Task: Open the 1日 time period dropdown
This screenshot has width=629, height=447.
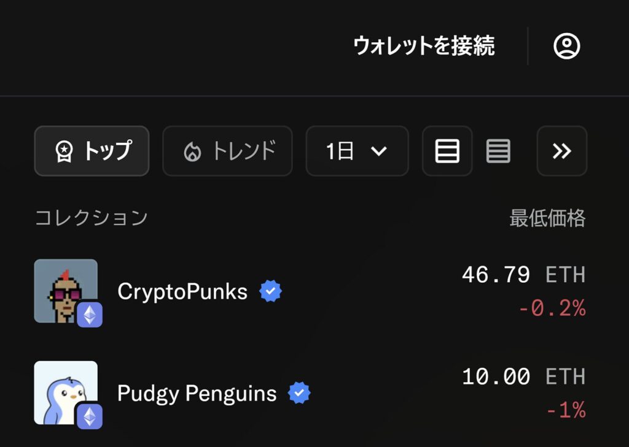Action: 357,151
